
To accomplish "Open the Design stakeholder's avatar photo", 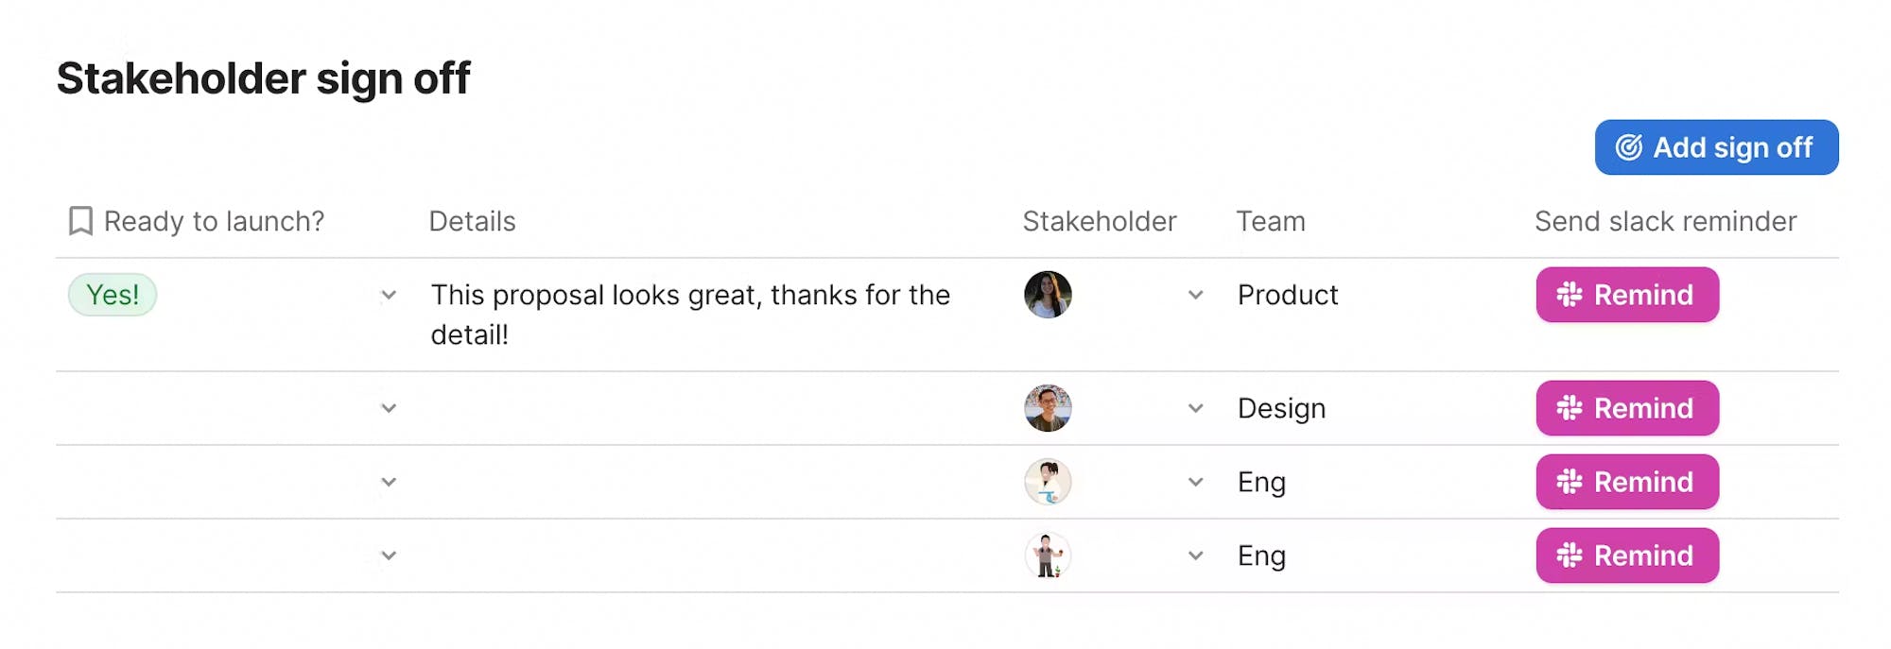I will pyautogui.click(x=1048, y=408).
